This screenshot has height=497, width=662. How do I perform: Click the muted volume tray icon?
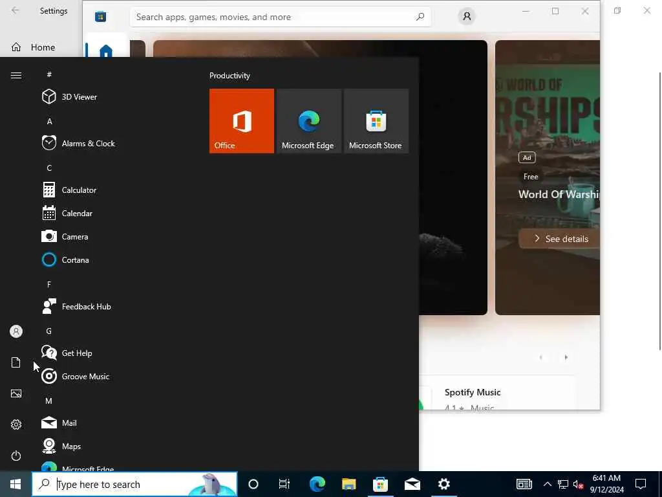(578, 484)
